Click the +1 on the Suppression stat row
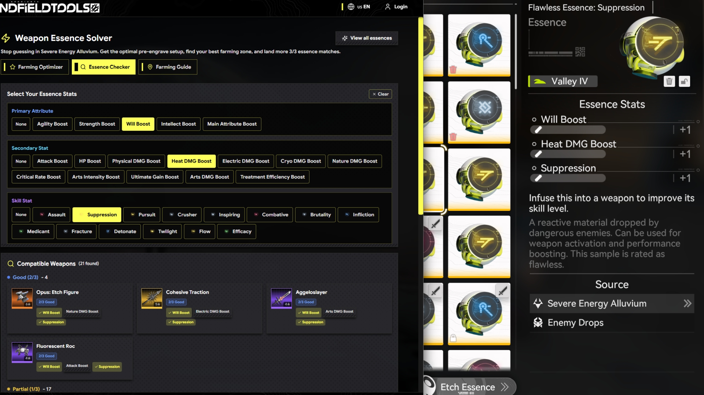 [685, 178]
